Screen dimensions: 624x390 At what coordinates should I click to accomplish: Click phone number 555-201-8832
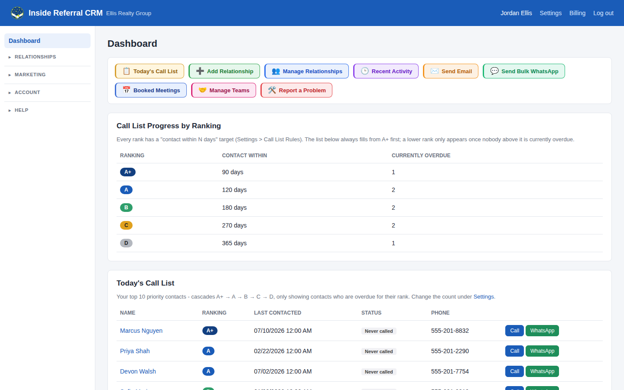(450, 331)
